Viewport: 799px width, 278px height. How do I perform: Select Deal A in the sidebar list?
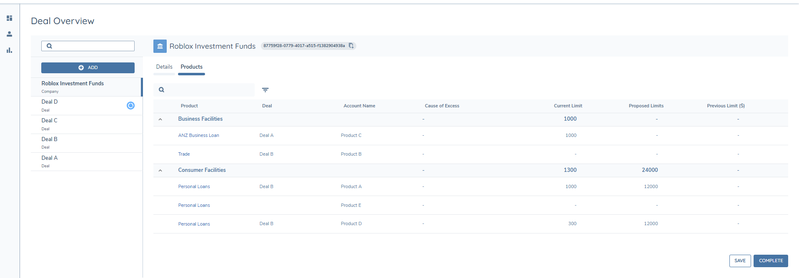(50, 158)
